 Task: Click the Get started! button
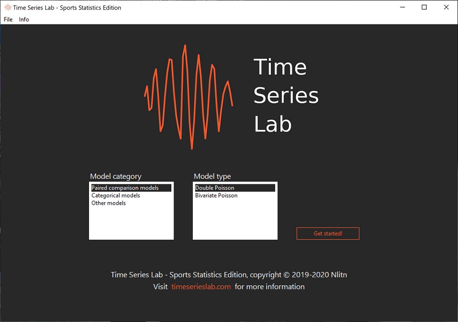point(328,233)
